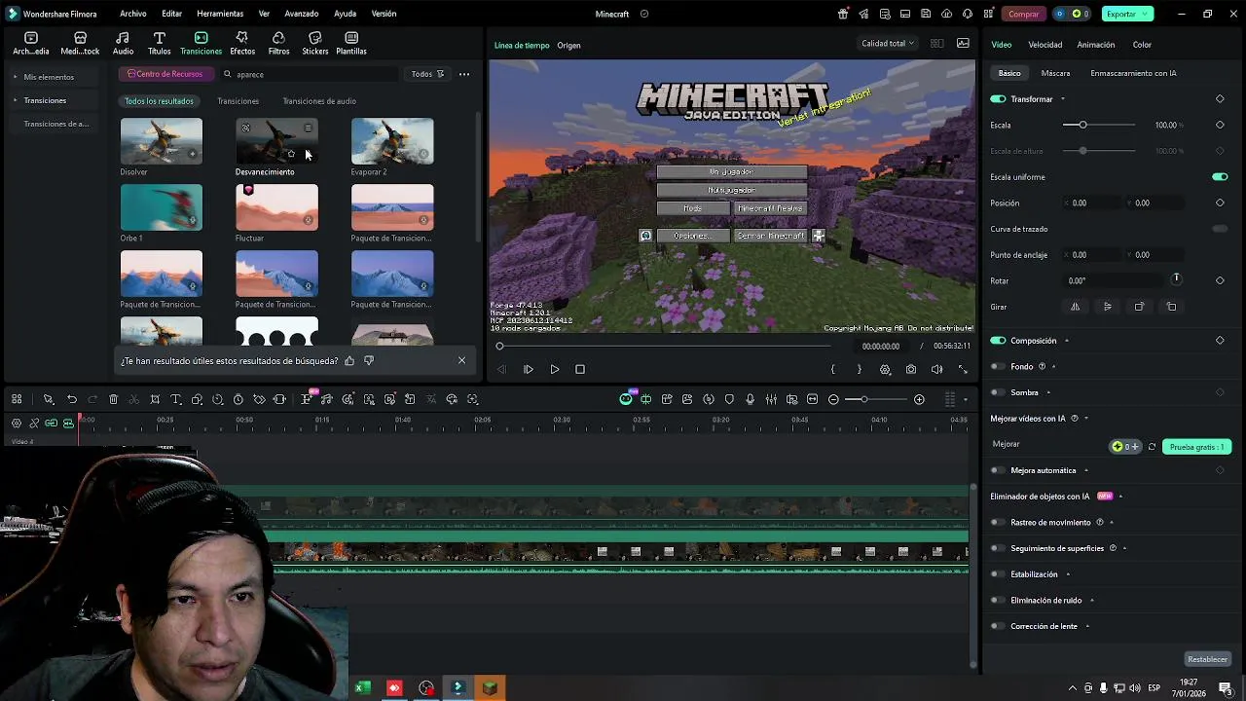Click the mark in bracket icon
The image size is (1246, 701).
coord(833,369)
